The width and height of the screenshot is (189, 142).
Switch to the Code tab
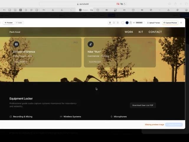[19, 23]
